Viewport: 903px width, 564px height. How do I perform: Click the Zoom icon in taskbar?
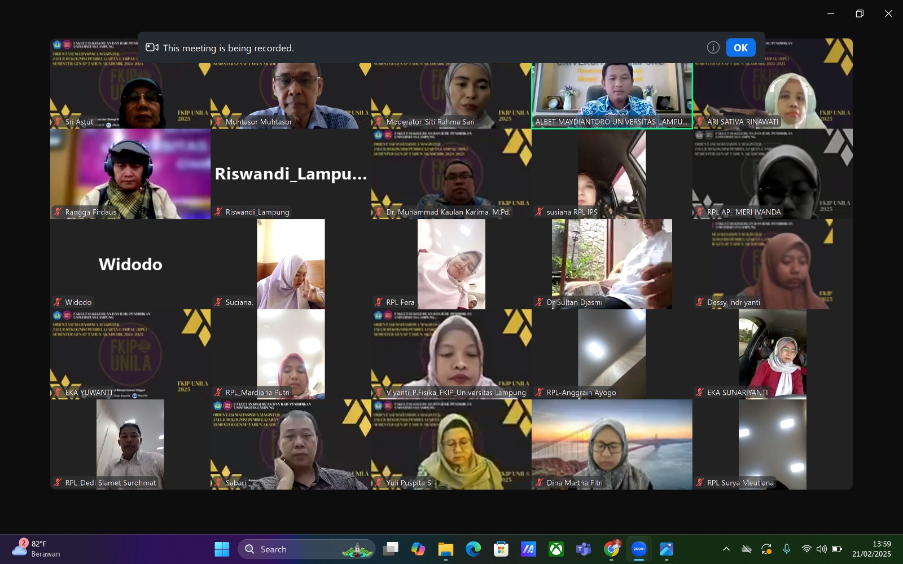pos(639,549)
